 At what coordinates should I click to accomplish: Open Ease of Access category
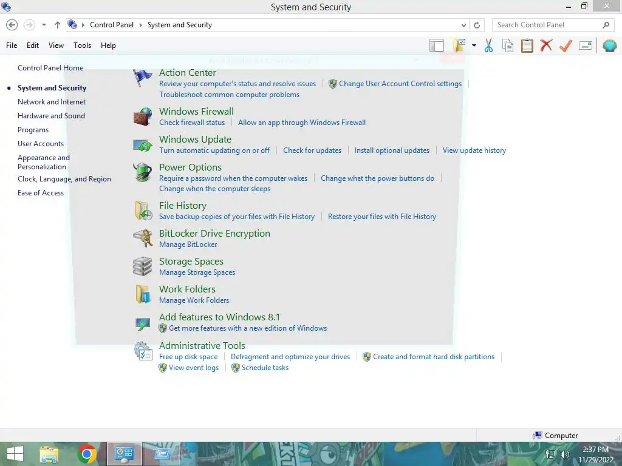[41, 193]
